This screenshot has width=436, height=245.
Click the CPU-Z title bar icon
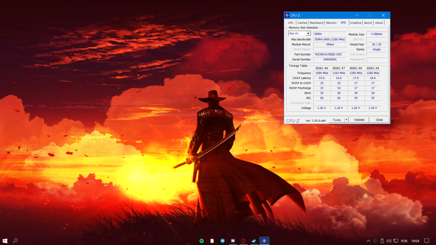(287, 15)
